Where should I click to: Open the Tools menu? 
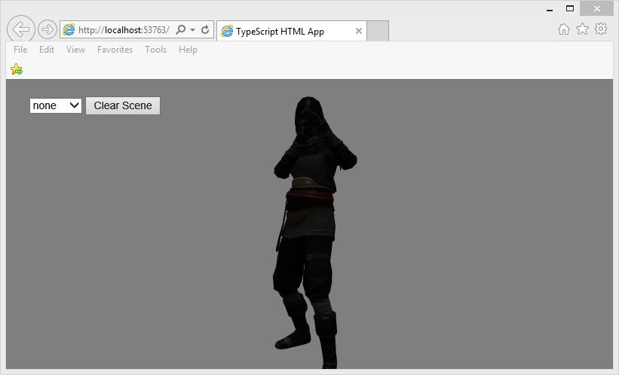click(155, 50)
